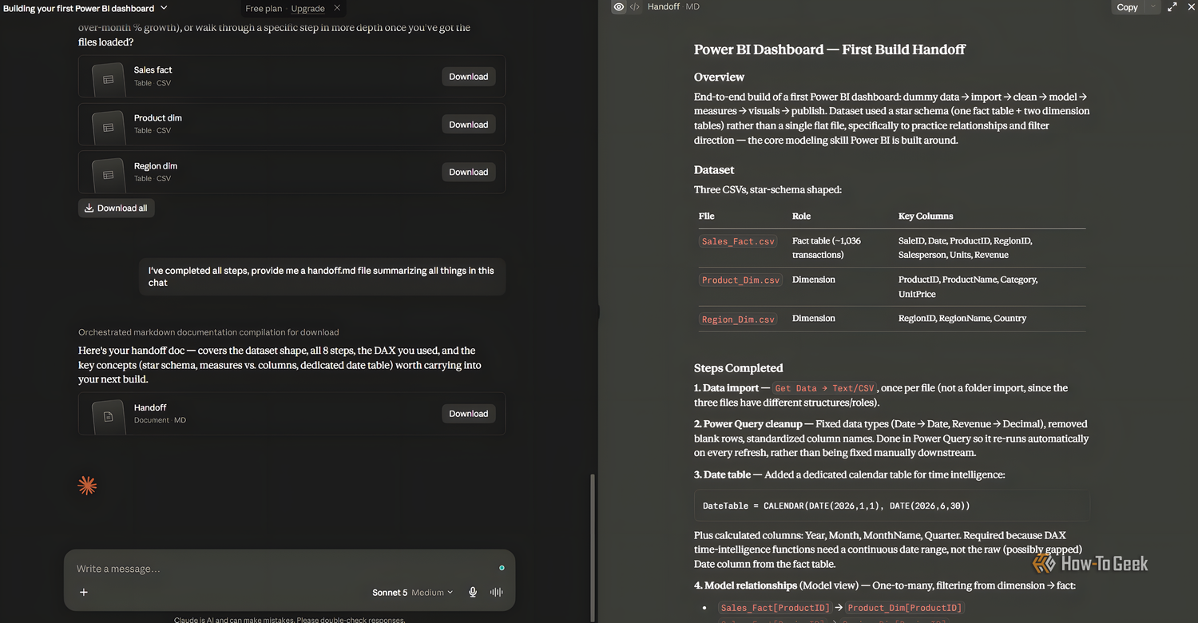Download the Region dim CSV

click(469, 172)
